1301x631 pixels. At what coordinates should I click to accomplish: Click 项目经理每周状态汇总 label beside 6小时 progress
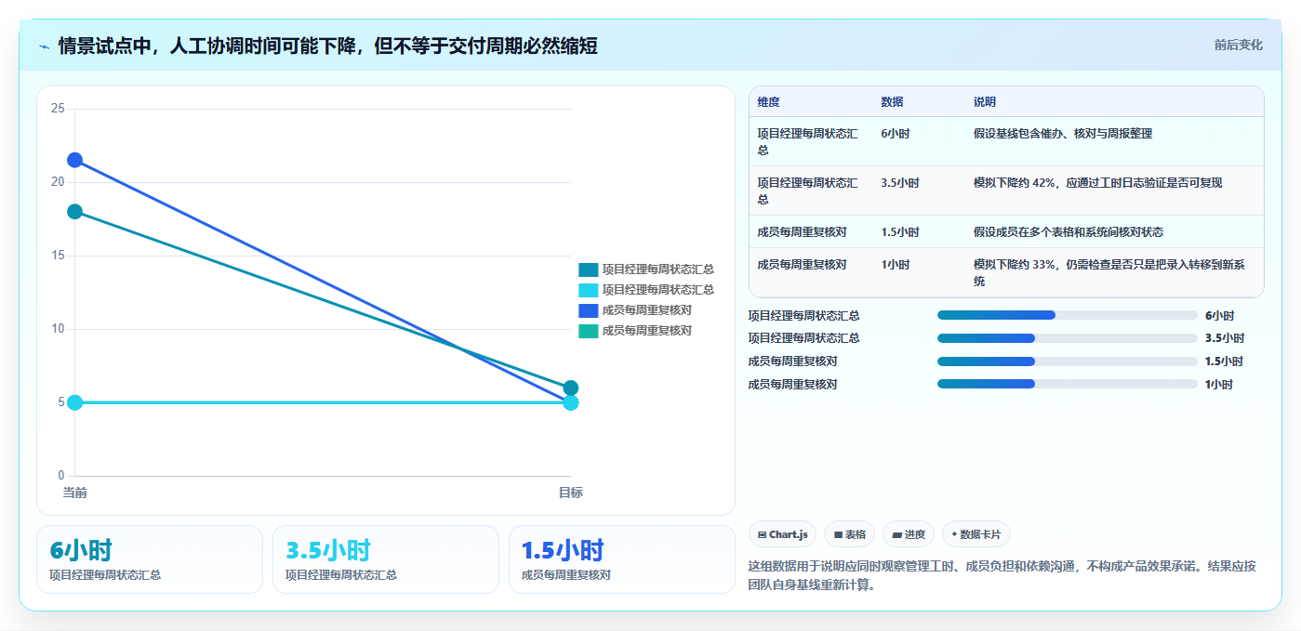[x=804, y=316]
